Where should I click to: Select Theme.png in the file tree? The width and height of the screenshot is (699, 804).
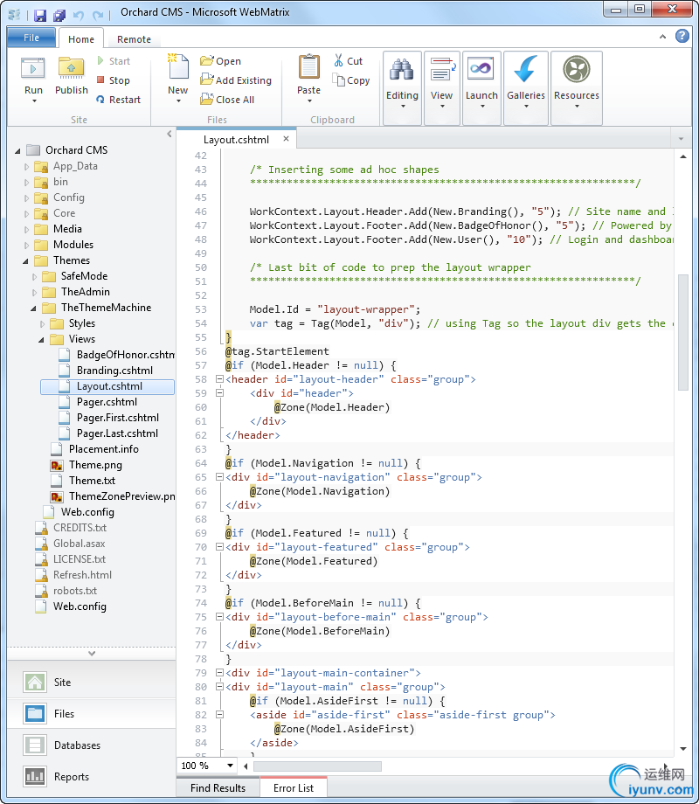click(95, 465)
